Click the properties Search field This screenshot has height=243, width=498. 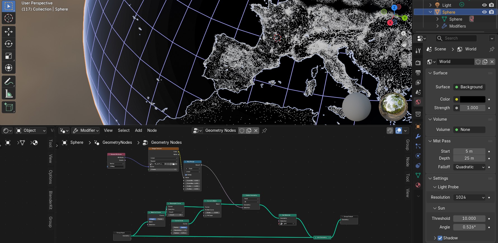(456, 38)
